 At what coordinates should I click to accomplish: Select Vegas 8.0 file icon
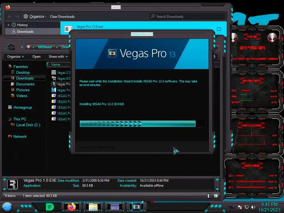[x=54, y=78]
